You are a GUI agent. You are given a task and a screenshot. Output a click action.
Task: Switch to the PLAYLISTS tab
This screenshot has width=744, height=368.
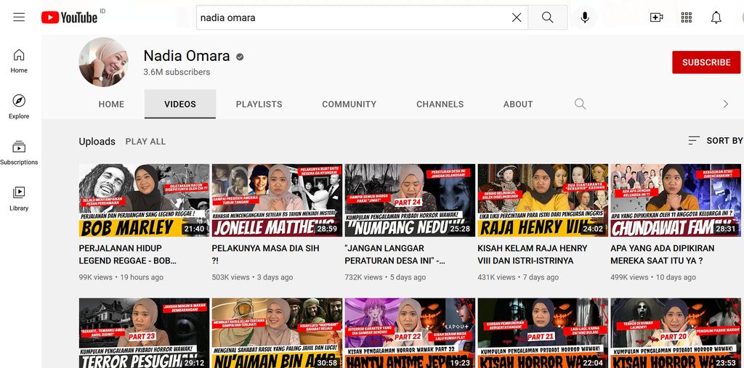tap(259, 105)
